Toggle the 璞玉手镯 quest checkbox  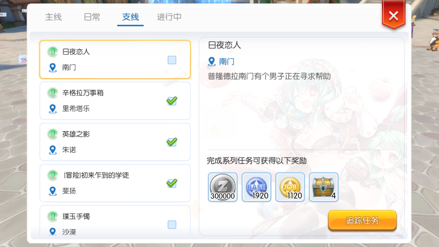coord(172,224)
